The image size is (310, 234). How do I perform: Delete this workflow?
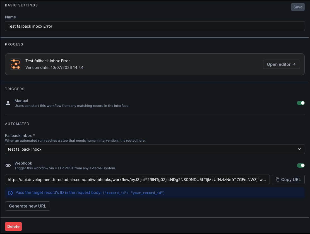click(x=13, y=226)
